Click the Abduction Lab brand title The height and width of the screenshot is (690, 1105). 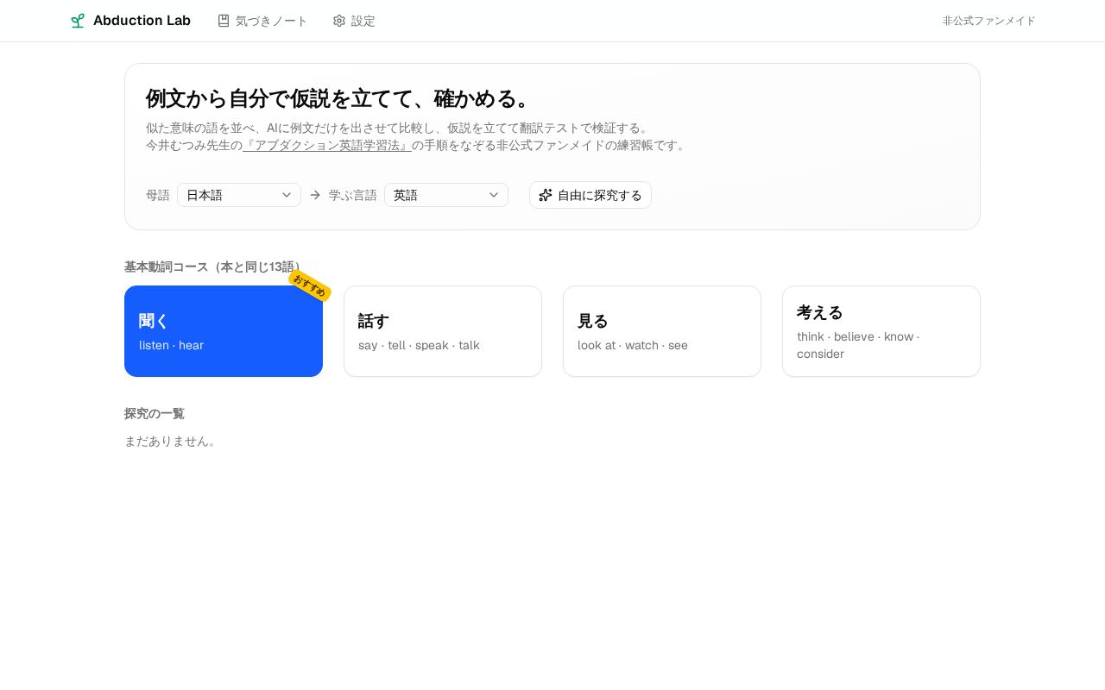(x=142, y=21)
